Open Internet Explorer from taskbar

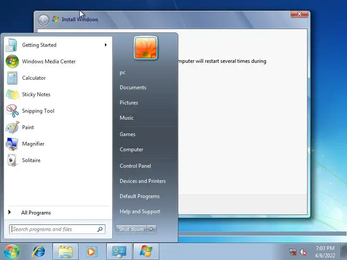coord(39,252)
